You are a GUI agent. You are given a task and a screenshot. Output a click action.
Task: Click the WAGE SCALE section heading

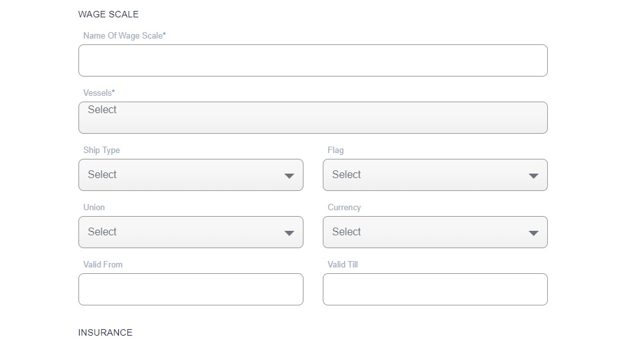pyautogui.click(x=108, y=14)
